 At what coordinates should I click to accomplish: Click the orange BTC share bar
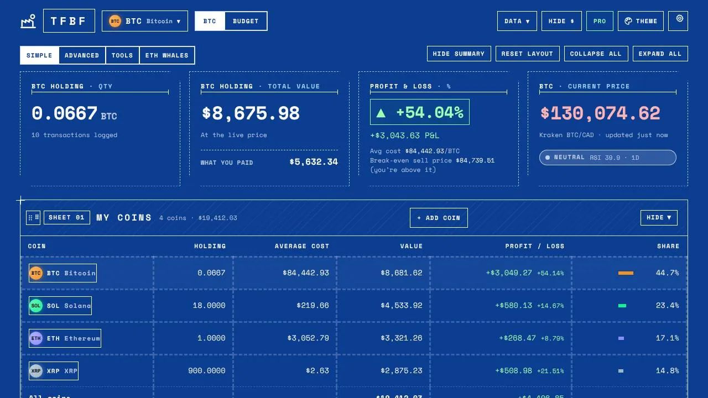click(626, 273)
